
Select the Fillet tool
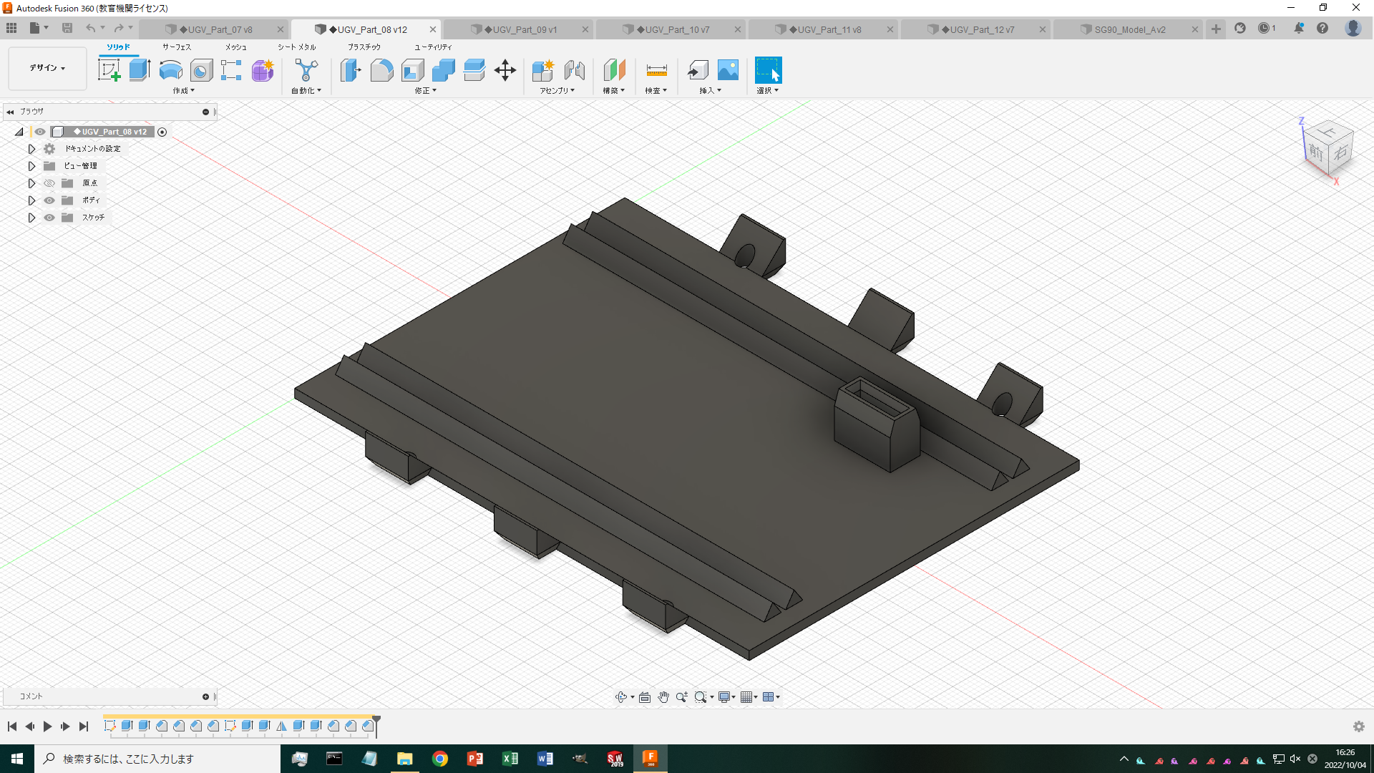381,70
